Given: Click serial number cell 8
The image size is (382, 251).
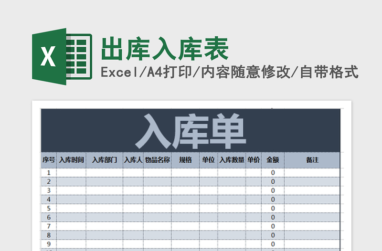Looking at the screenshot, I should [x=49, y=235].
